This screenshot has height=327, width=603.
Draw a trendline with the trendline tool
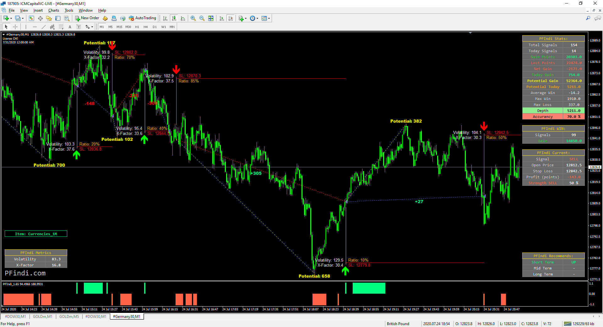coord(44,27)
